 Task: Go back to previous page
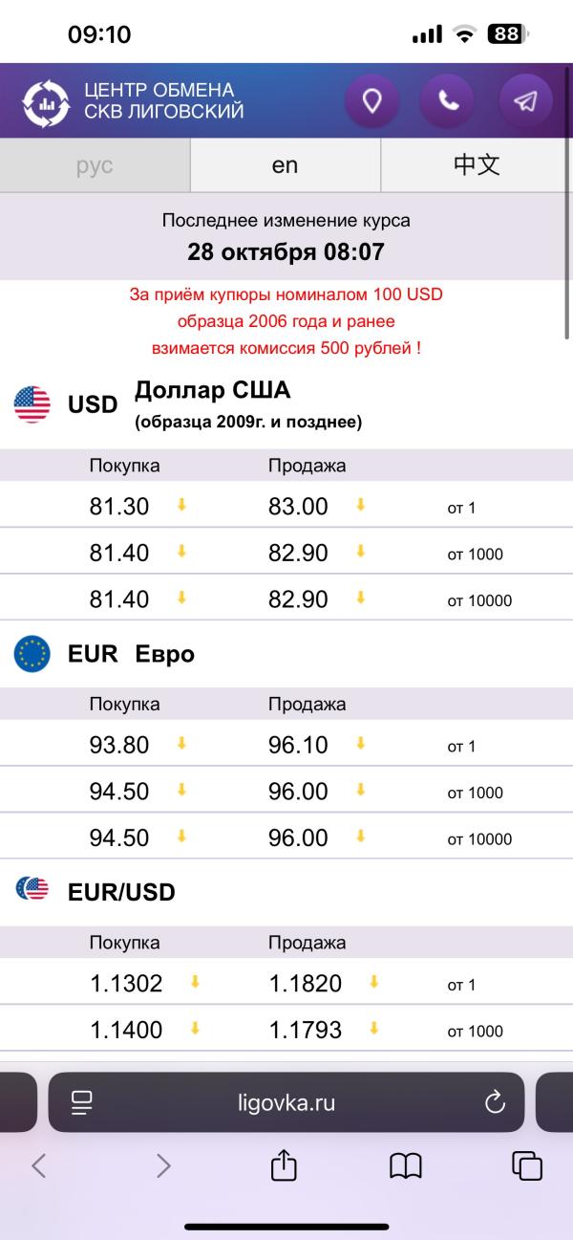[39, 1165]
